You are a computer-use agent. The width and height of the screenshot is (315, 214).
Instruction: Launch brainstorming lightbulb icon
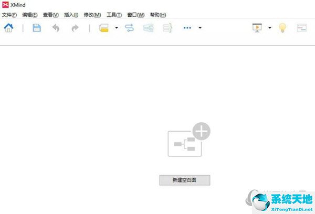(282, 28)
